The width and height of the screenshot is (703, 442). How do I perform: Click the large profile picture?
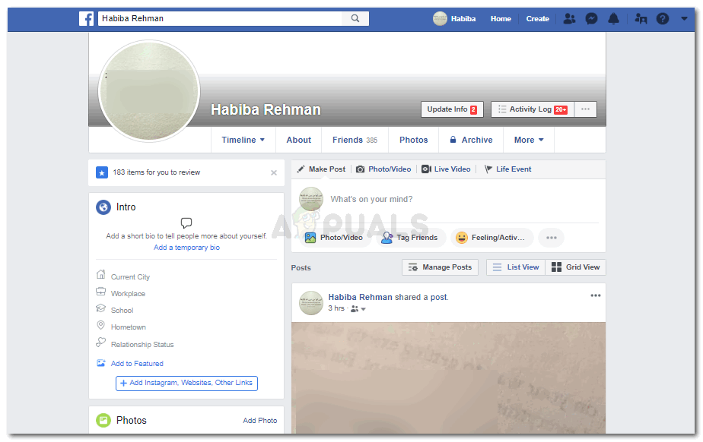coord(149,91)
